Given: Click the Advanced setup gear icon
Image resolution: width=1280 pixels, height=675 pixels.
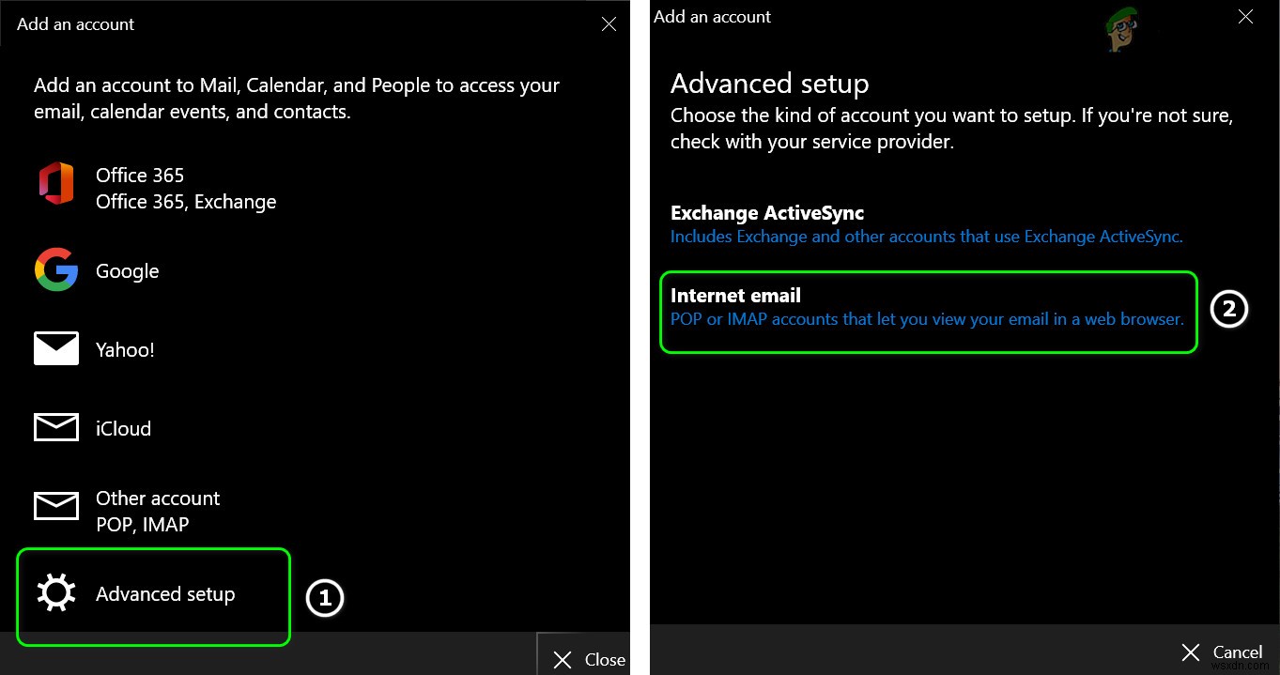Looking at the screenshot, I should point(56,592).
